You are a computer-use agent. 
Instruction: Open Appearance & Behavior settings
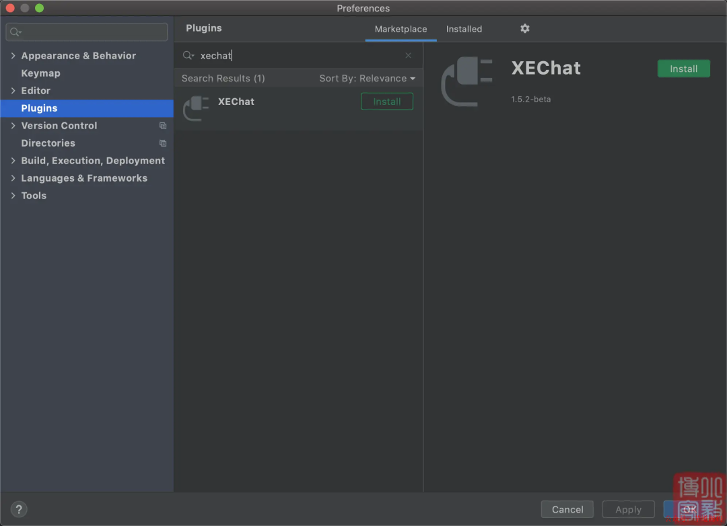78,56
